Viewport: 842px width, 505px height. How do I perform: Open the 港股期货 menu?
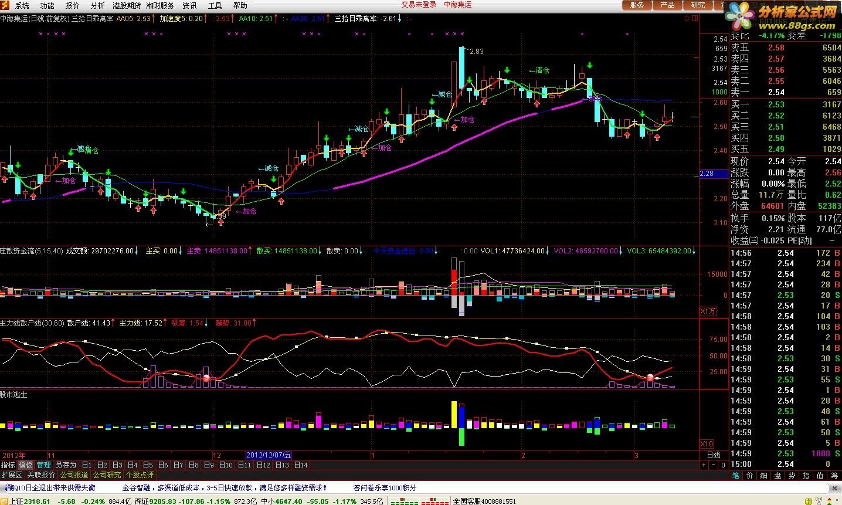coord(127,5)
